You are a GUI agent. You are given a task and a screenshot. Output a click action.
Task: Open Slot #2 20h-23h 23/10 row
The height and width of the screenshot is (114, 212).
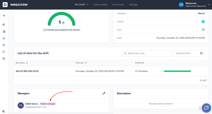click(x=111, y=71)
